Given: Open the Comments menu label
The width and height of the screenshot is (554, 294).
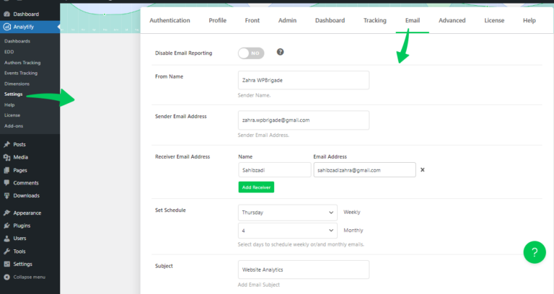Looking at the screenshot, I should pos(26,183).
